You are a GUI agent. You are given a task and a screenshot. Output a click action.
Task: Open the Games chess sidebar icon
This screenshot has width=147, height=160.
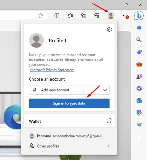tap(139, 76)
